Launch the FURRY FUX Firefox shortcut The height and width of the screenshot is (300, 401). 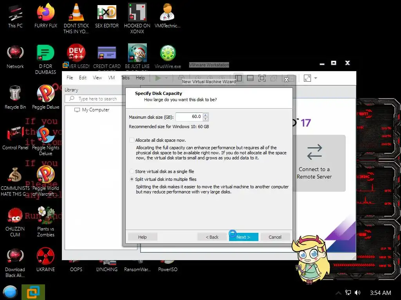[45, 16]
